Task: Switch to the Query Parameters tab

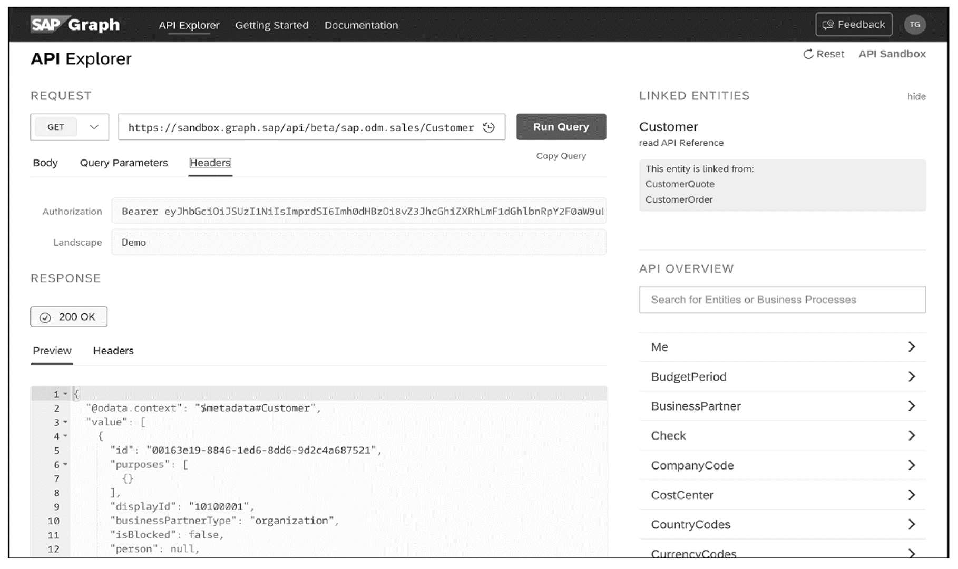Action: [124, 163]
